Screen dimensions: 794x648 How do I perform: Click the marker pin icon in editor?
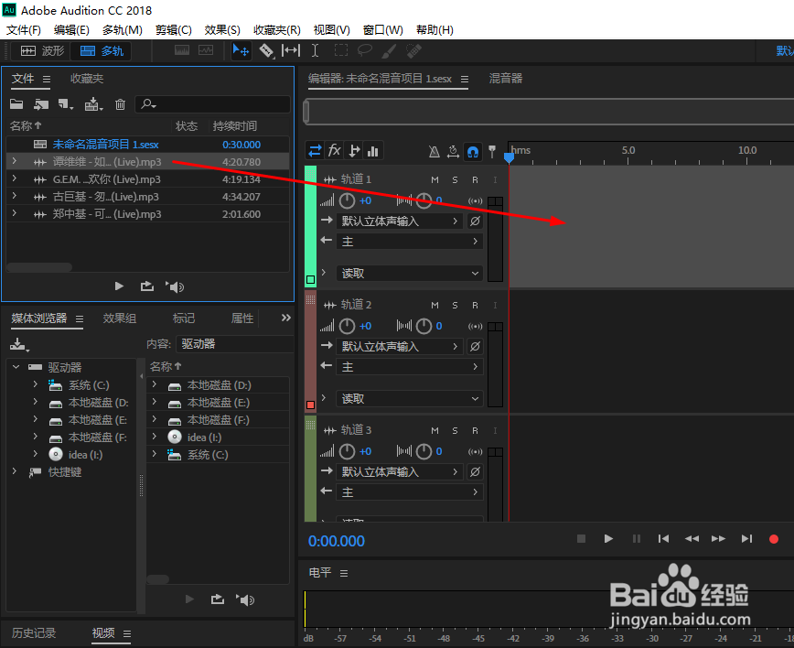coord(492,152)
